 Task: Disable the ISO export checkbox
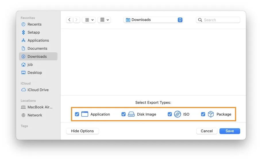click(170, 114)
